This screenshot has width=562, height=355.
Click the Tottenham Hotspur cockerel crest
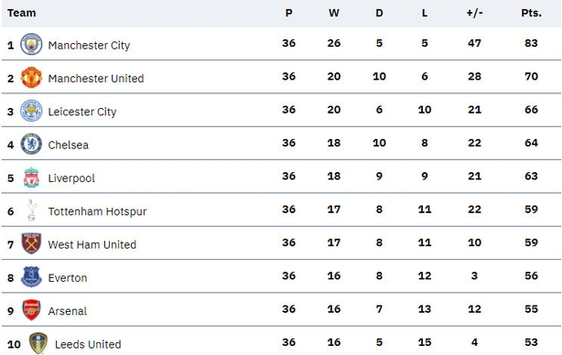coord(31,210)
